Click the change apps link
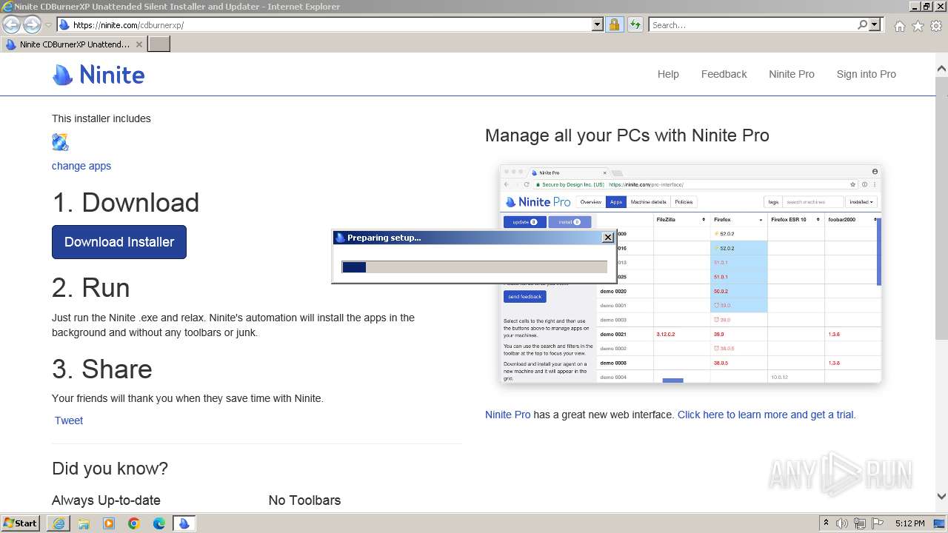This screenshot has height=533, width=948. [x=81, y=166]
